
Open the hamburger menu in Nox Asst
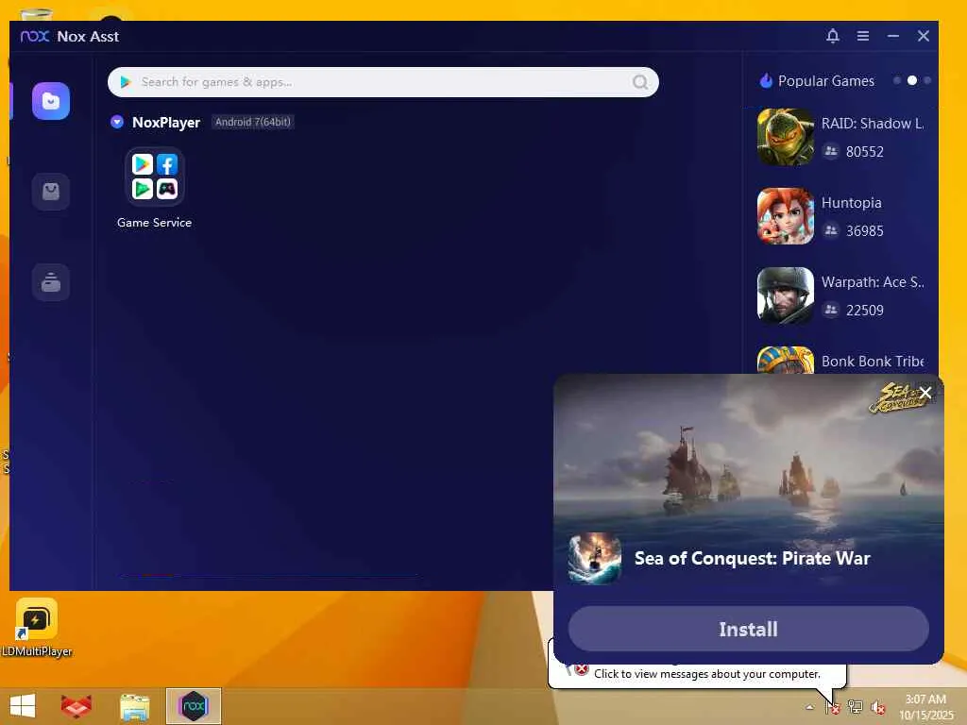point(863,36)
